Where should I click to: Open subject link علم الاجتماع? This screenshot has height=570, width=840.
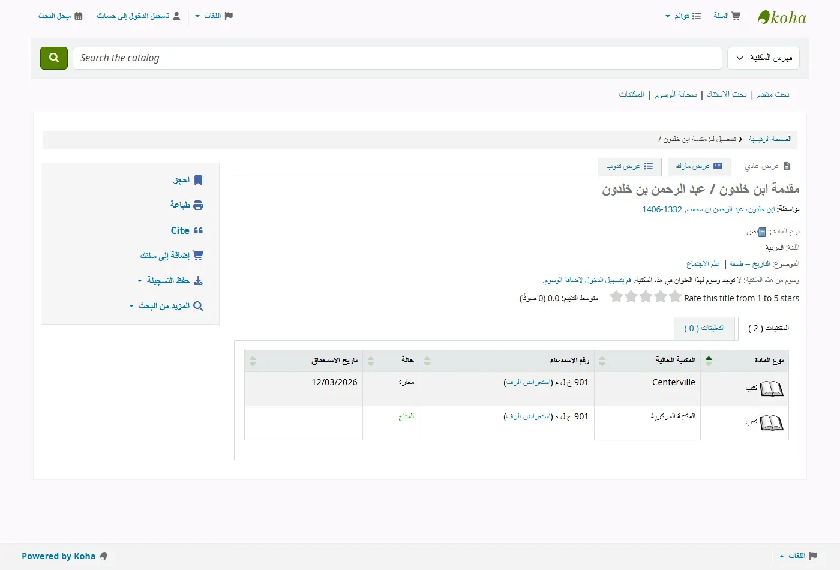[x=703, y=264]
